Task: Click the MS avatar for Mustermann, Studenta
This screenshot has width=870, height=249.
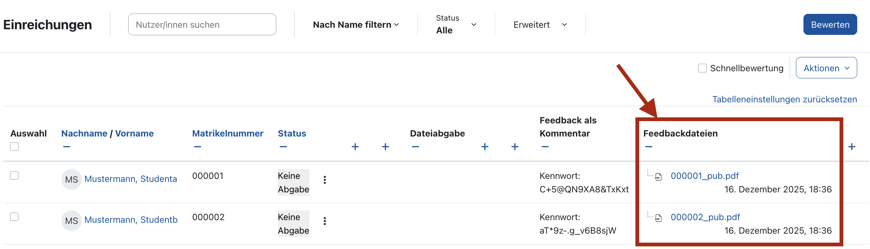Action: click(x=71, y=179)
